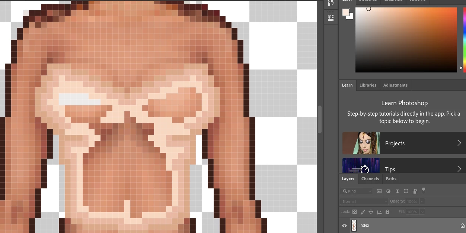Click the Opacity value field

[412, 201]
